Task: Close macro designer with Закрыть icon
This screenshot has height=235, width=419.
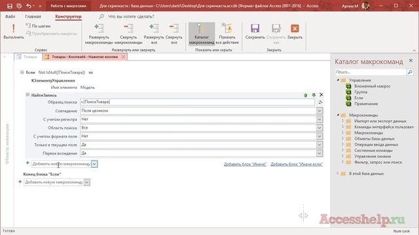Action: point(295,31)
